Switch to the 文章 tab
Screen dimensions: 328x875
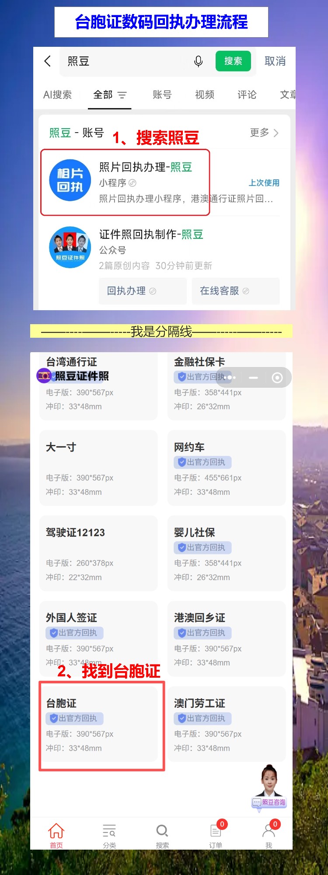click(x=288, y=94)
